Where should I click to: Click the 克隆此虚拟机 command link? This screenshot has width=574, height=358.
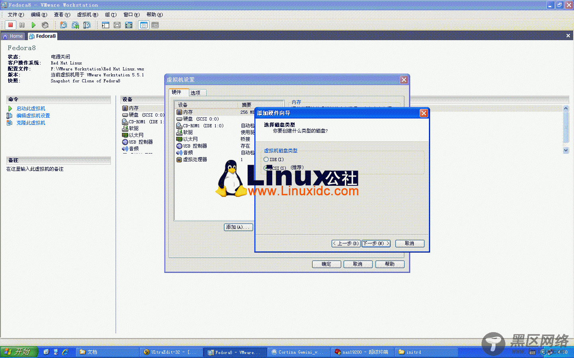[31, 123]
